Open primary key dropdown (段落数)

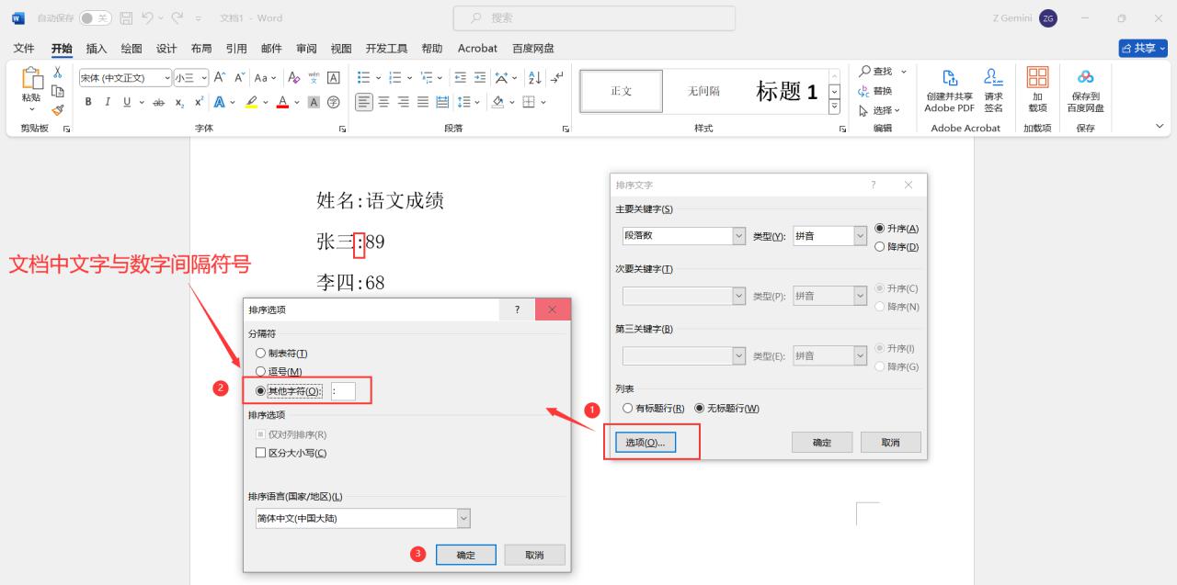tap(739, 236)
